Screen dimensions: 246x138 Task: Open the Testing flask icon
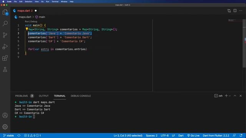point(5,69)
